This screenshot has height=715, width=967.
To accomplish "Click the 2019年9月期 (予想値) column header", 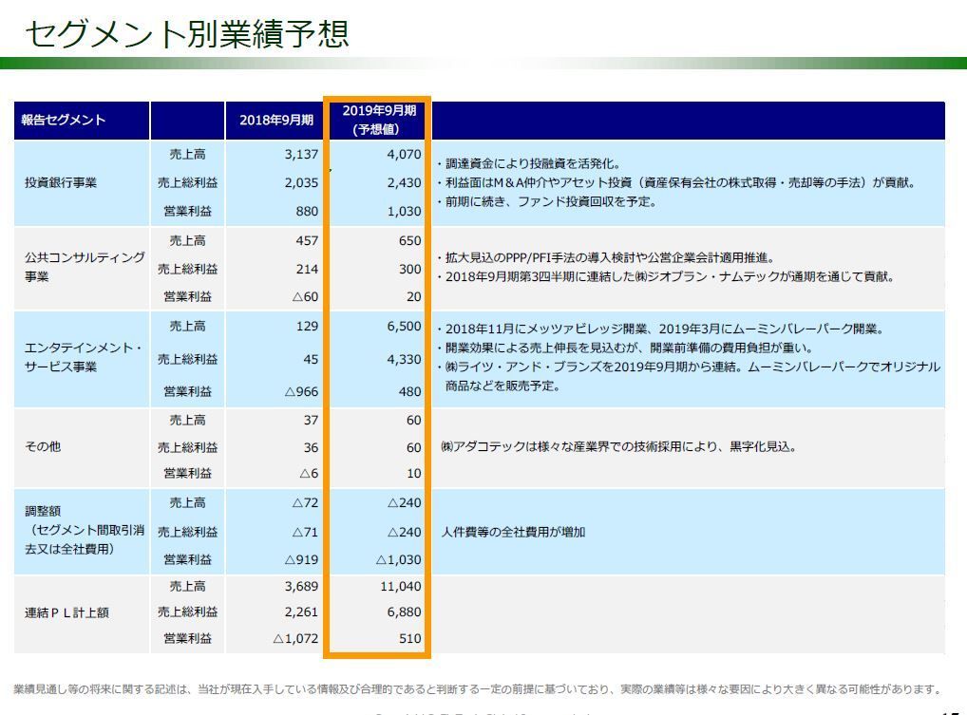I will pyautogui.click(x=377, y=120).
